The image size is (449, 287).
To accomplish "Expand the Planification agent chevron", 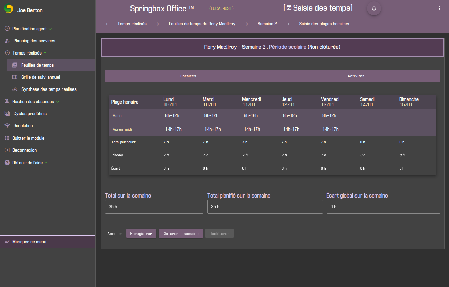I will pyautogui.click(x=50, y=29).
